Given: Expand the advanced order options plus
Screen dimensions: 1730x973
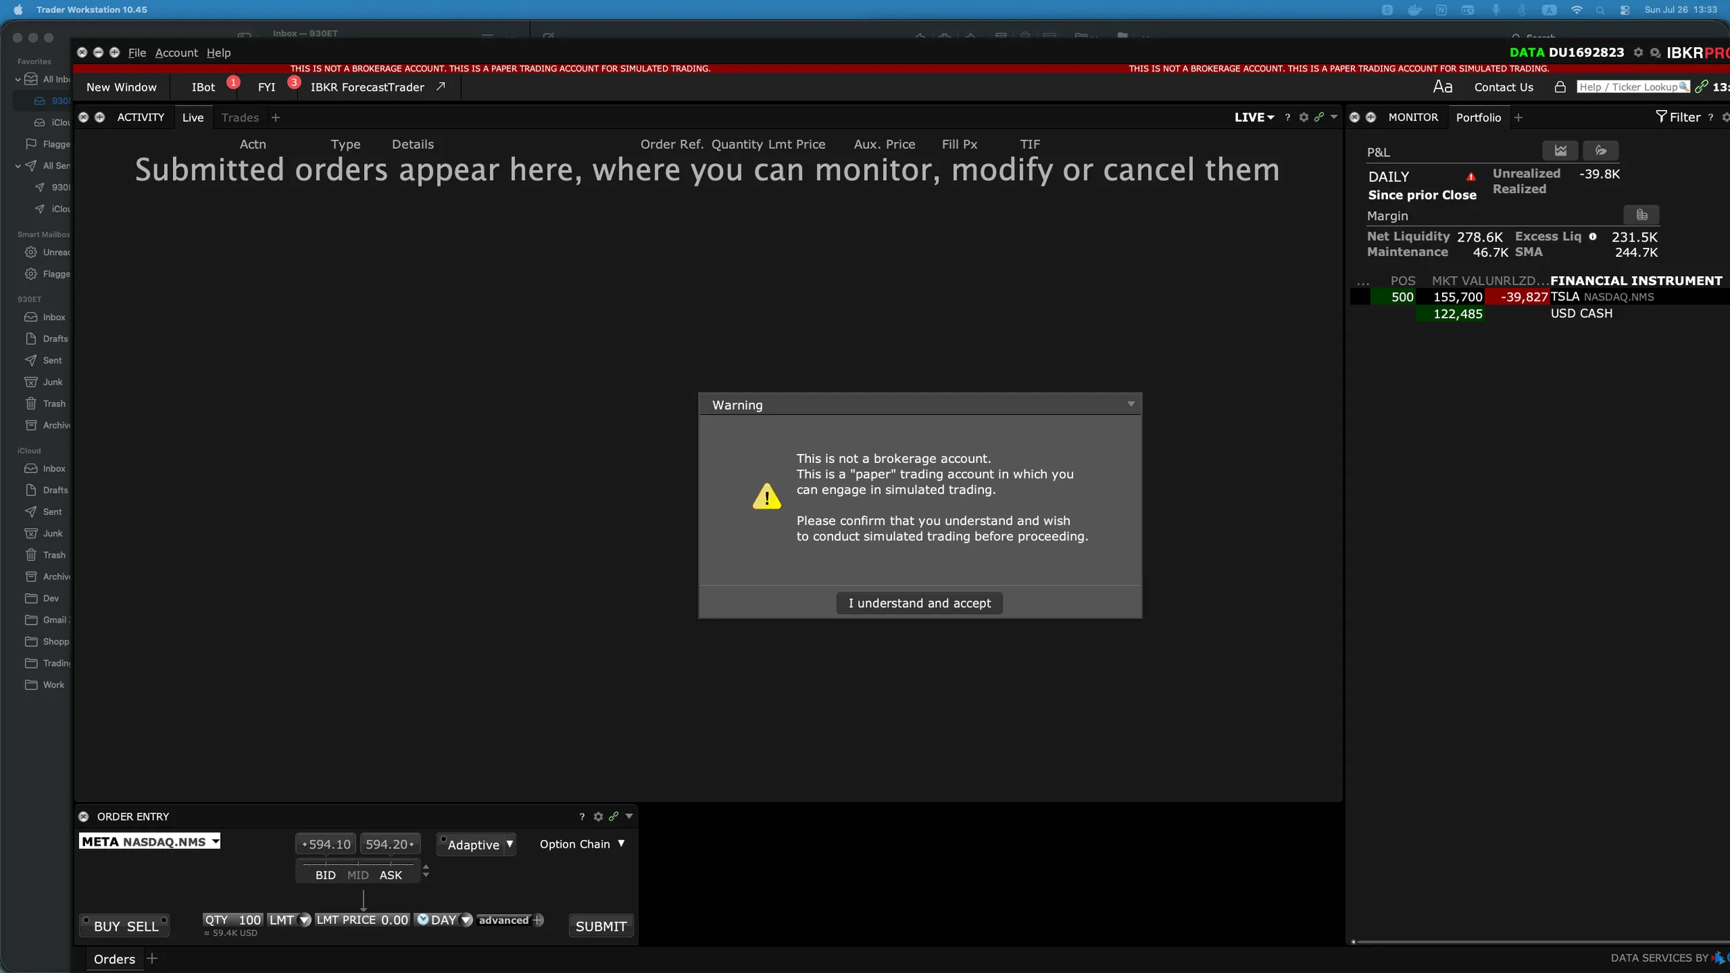Looking at the screenshot, I should 538,920.
